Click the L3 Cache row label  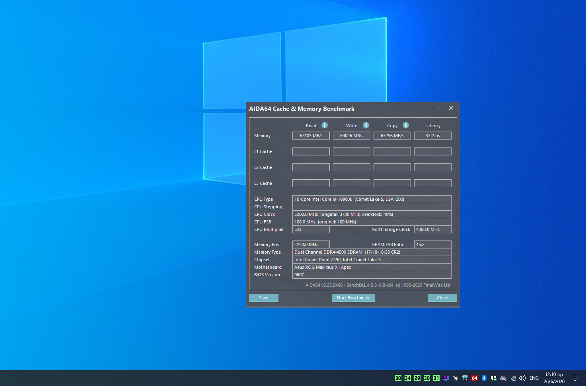coord(263,183)
